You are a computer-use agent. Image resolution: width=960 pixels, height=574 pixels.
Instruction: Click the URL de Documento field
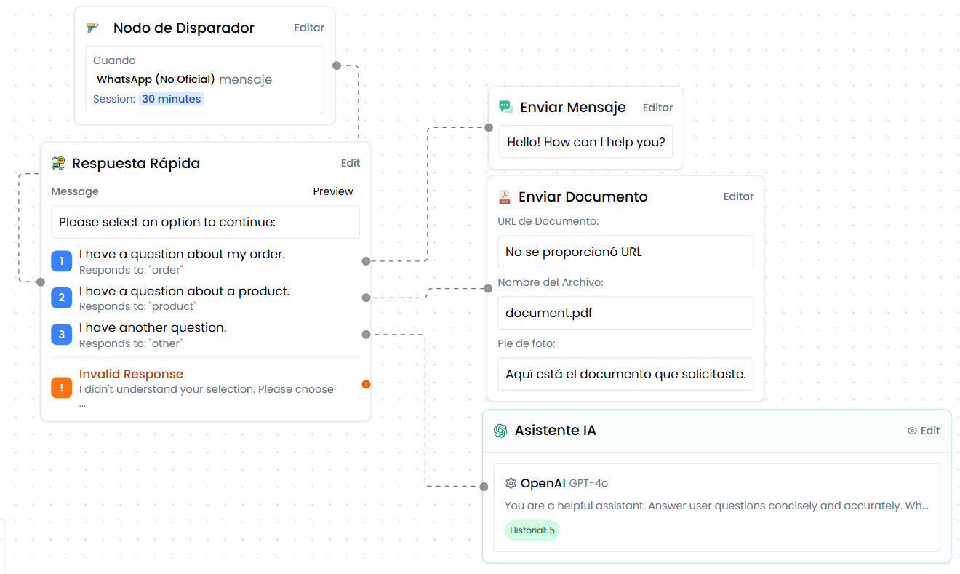pyautogui.click(x=625, y=252)
